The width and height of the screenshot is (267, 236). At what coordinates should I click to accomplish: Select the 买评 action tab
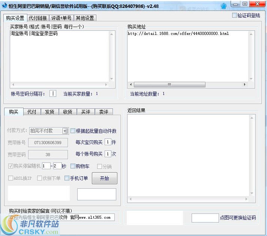(85, 112)
